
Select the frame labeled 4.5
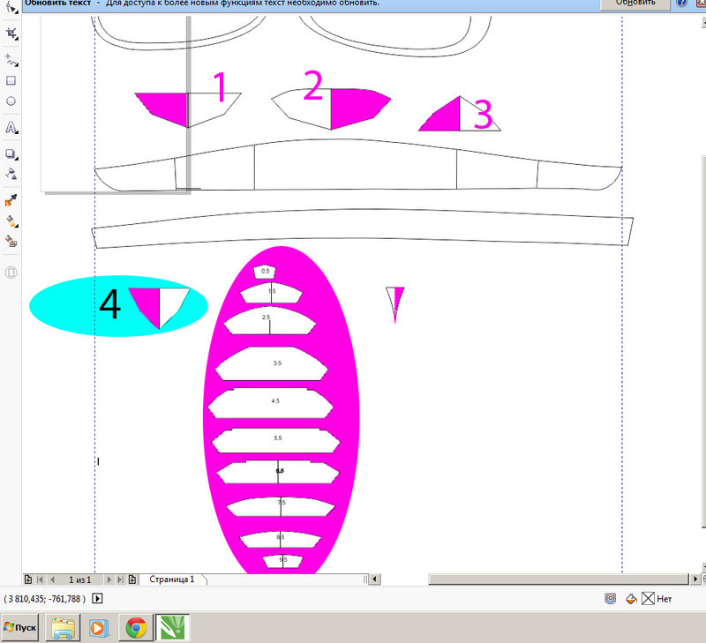[271, 403]
